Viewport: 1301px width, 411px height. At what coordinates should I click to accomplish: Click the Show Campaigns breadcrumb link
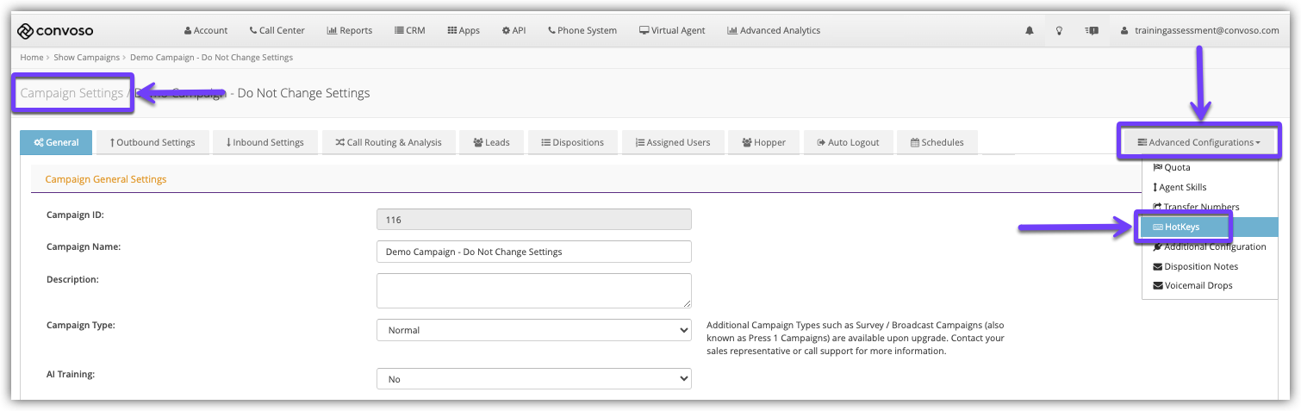click(87, 58)
